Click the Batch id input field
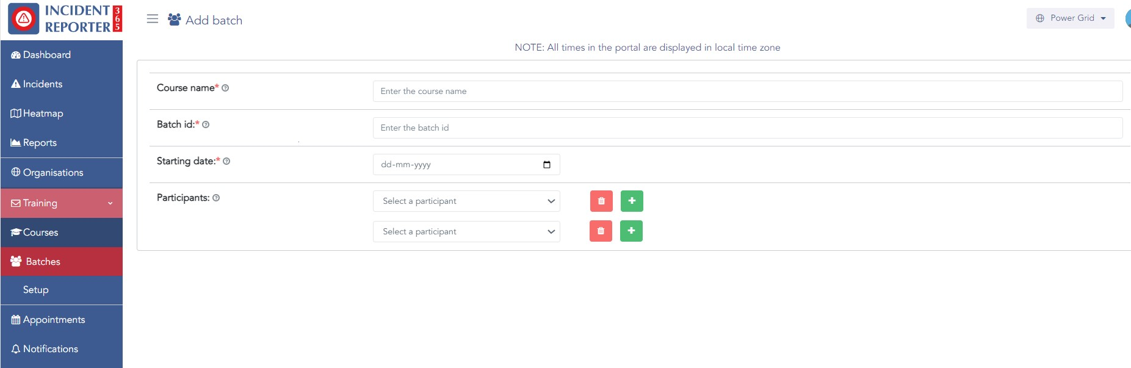Screen dimensions: 1131x368 tap(747, 128)
